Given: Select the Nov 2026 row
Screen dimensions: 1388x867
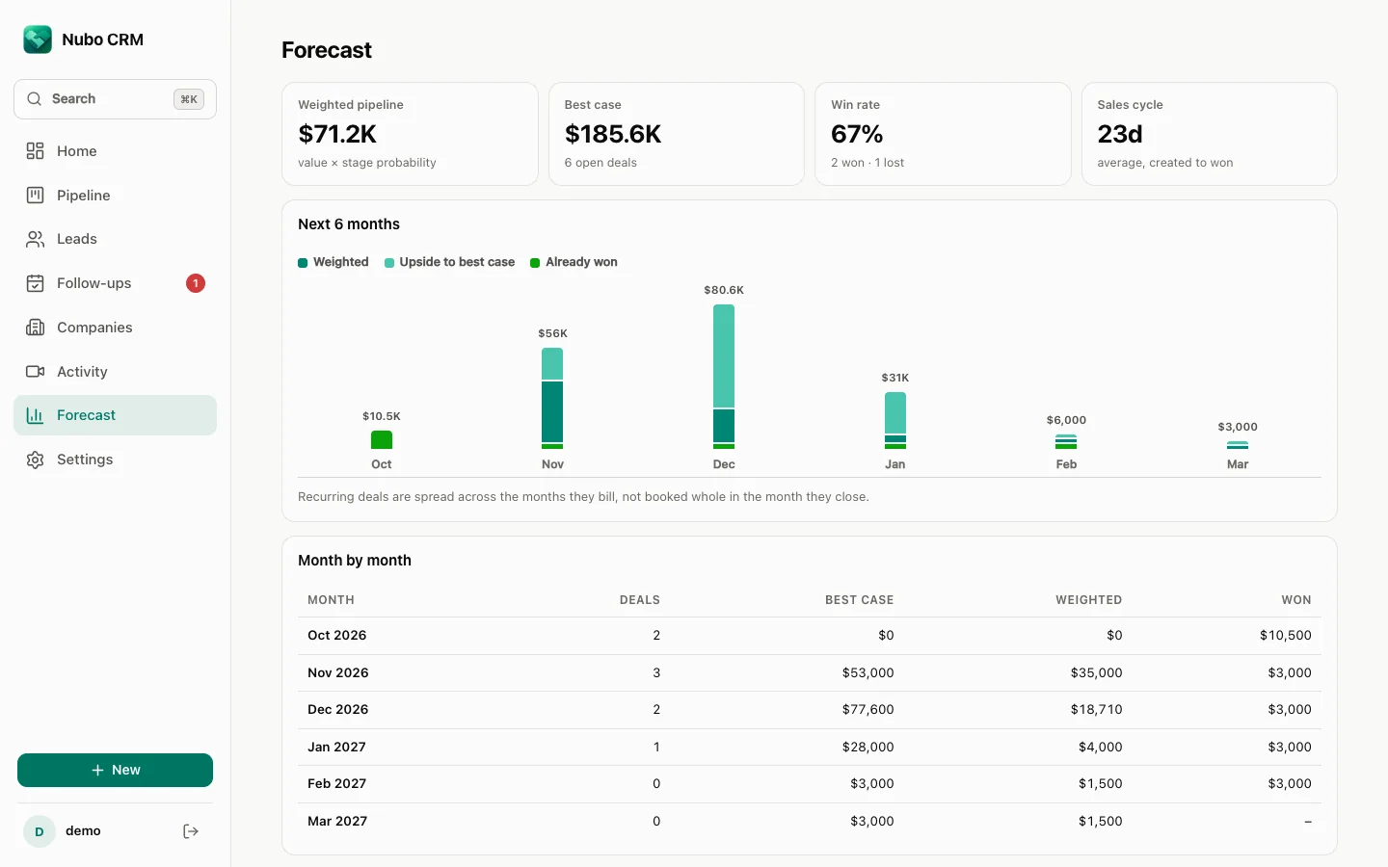Looking at the screenshot, I should (810, 673).
